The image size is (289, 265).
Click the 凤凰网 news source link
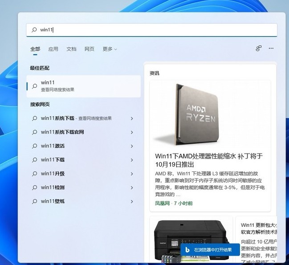coord(162,203)
